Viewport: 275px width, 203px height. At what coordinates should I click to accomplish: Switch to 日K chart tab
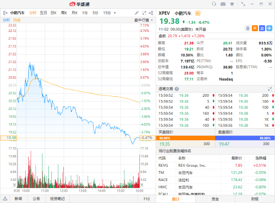click(x=54, y=13)
